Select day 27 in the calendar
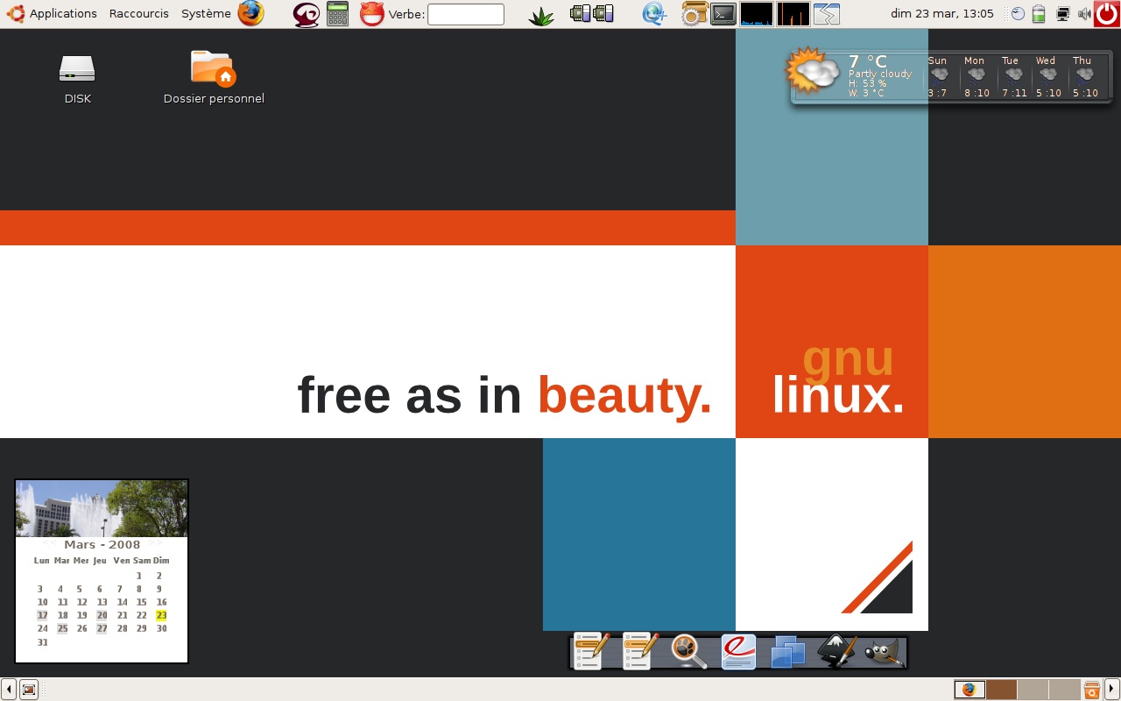Image resolution: width=1121 pixels, height=701 pixels. coord(102,628)
